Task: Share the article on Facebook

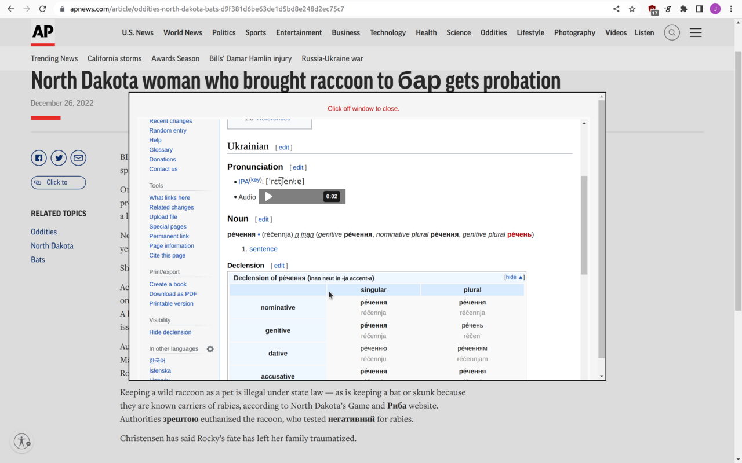Action: [x=39, y=157]
